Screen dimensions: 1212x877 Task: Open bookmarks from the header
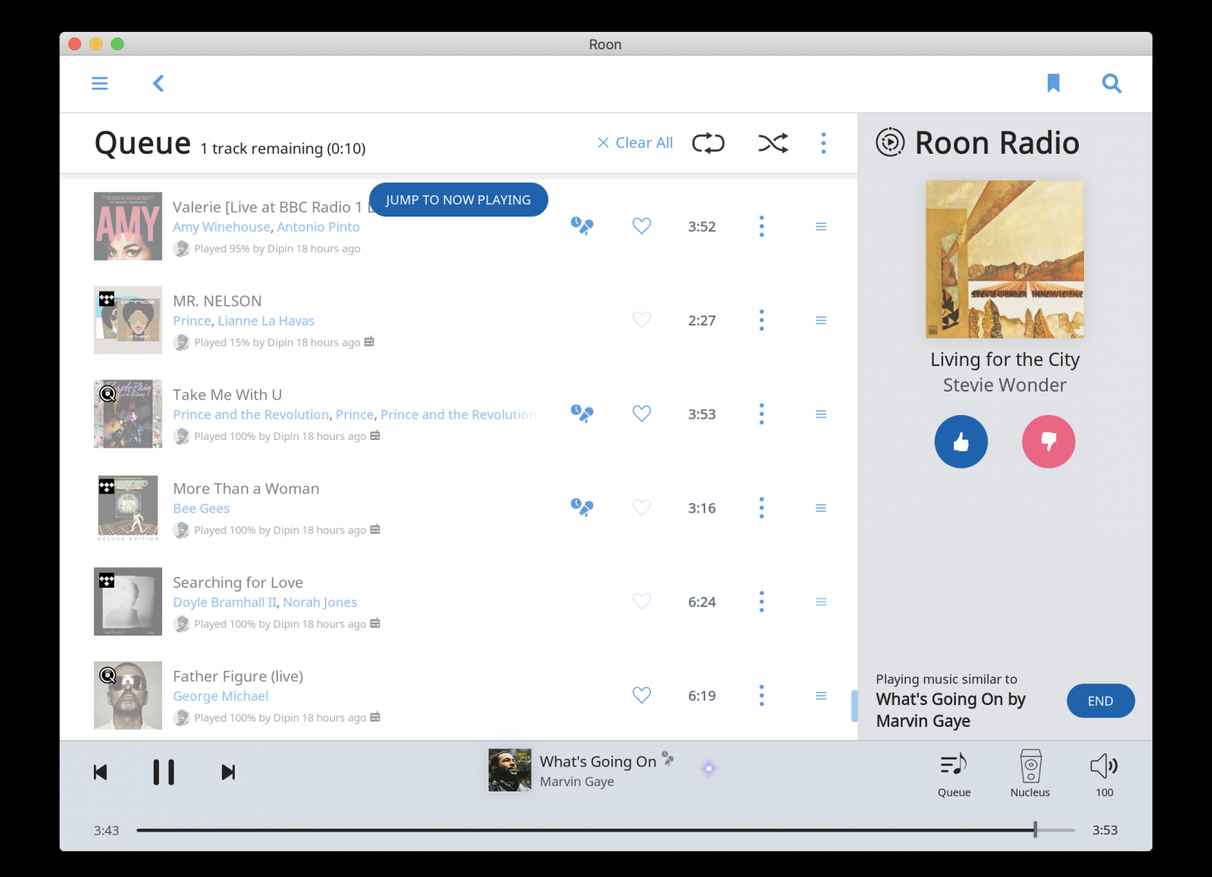click(x=1053, y=83)
